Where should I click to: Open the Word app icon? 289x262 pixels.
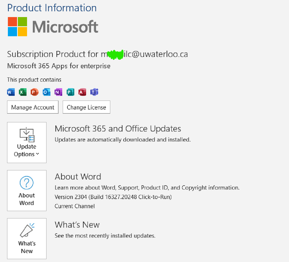click(11, 92)
